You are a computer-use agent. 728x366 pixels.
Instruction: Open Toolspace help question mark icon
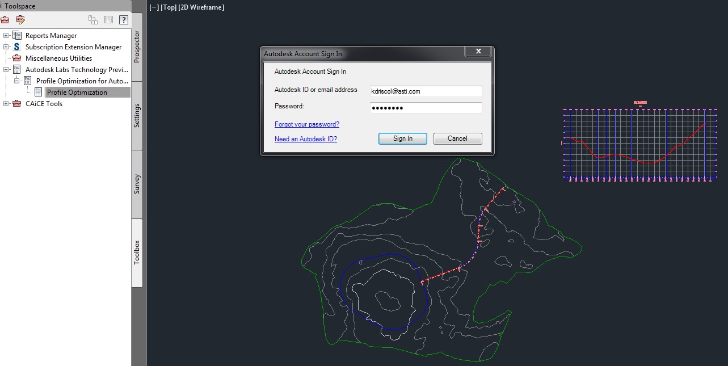click(123, 20)
